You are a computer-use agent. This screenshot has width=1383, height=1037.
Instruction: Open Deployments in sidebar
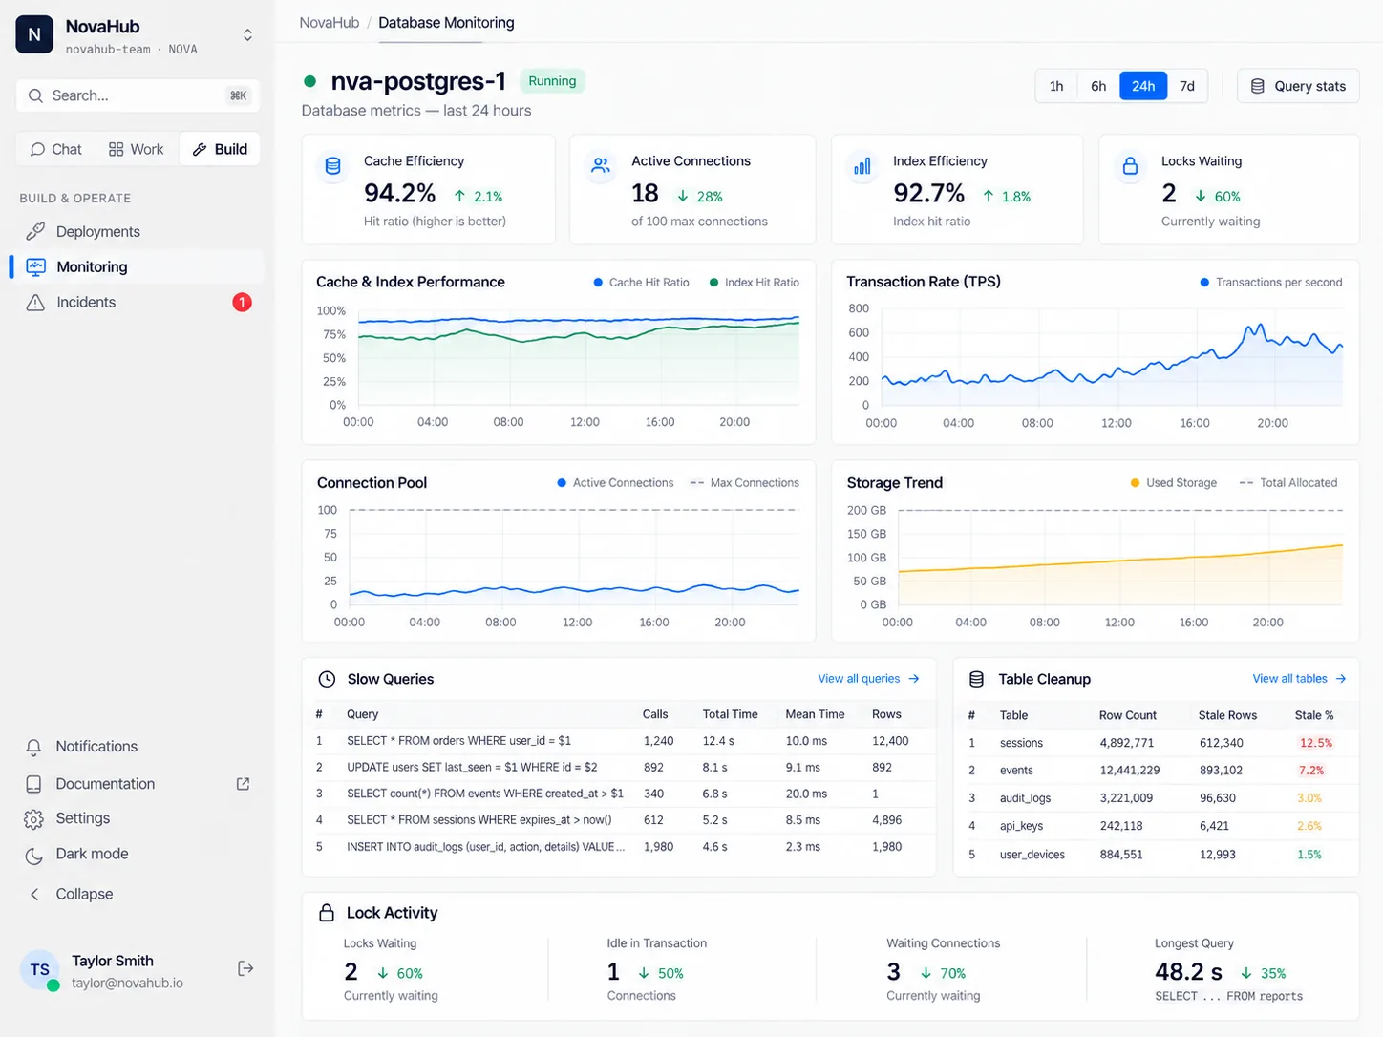[138, 231]
